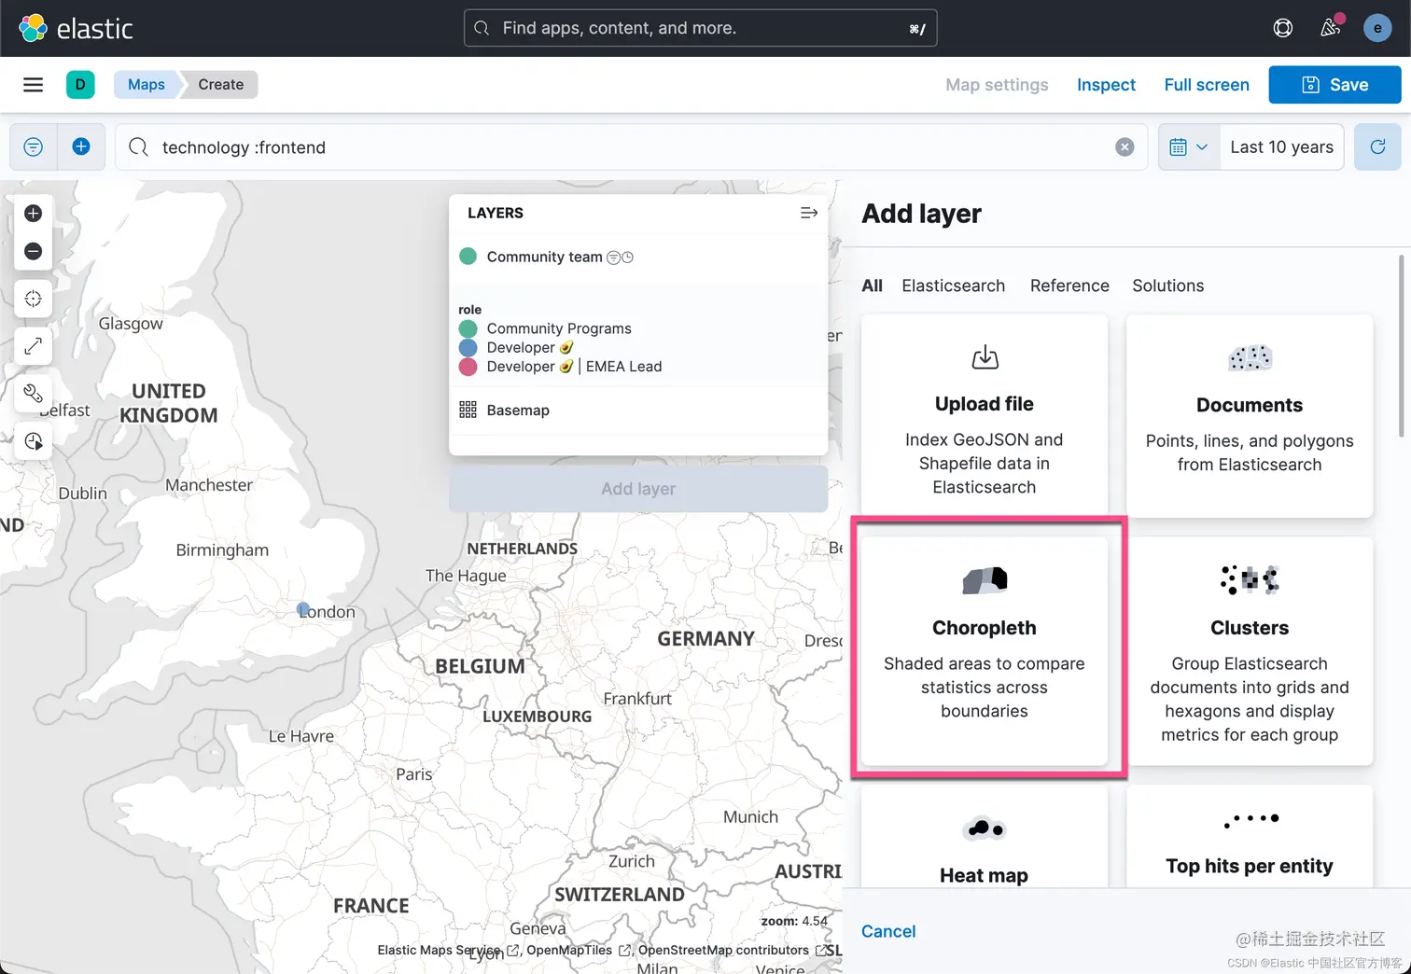This screenshot has height=974, width=1411.
Task: Click the Add layer panel scrollbar
Action: [1401, 345]
